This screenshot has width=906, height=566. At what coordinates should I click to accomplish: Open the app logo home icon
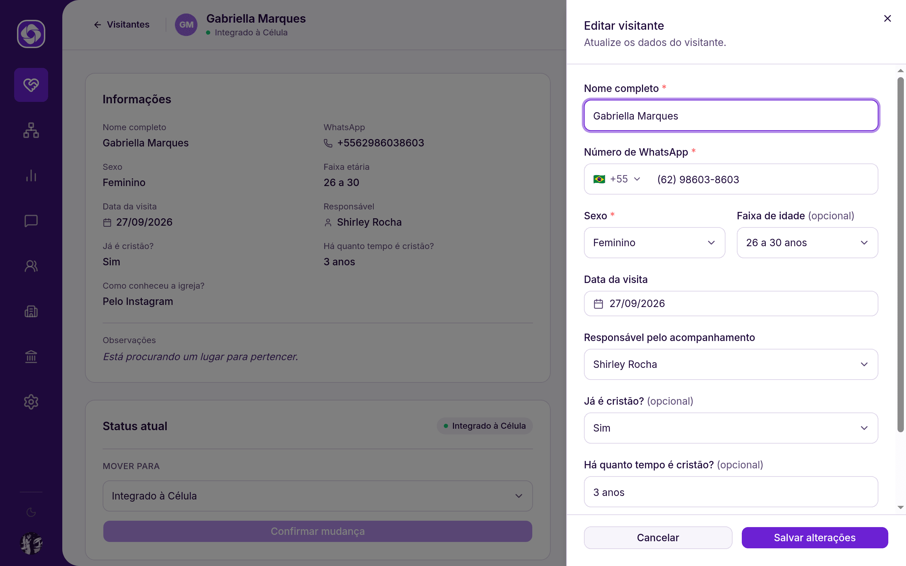[31, 34]
